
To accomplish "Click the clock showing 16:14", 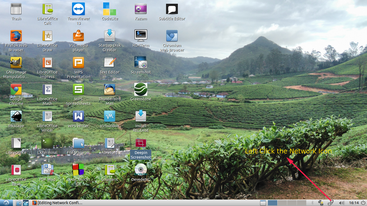I will pyautogui.click(x=353, y=203).
